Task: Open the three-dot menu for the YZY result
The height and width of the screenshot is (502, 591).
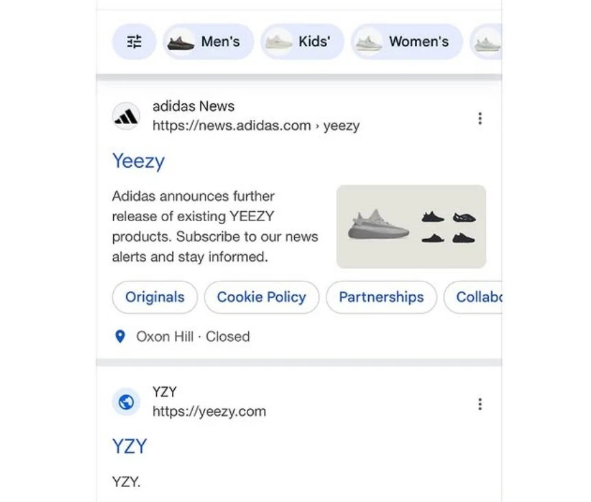Action: point(480,404)
